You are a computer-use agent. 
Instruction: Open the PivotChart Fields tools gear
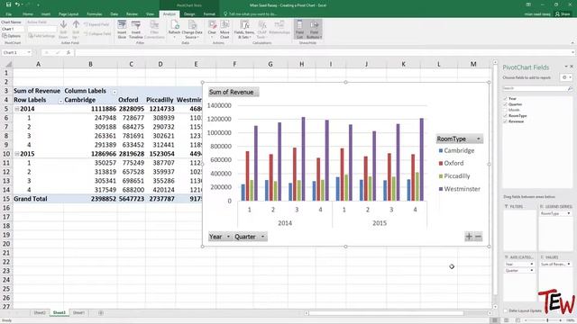[x=566, y=77]
